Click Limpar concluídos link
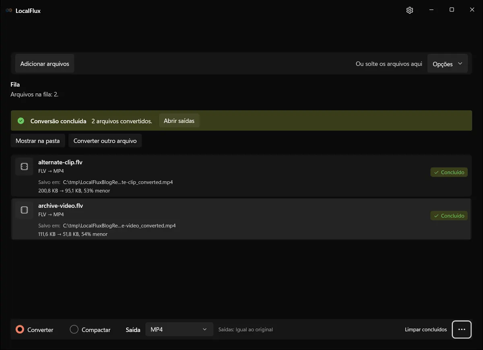The image size is (483, 350). click(426, 329)
